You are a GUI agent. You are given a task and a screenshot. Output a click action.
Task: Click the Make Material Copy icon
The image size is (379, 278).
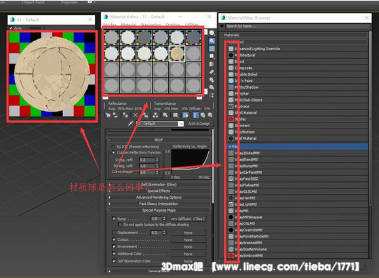(x=145, y=115)
